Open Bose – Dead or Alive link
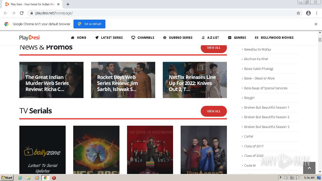The image size is (322, 181). click(259, 78)
